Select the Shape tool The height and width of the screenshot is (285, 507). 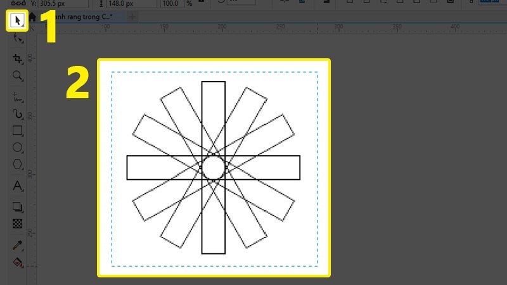17,39
